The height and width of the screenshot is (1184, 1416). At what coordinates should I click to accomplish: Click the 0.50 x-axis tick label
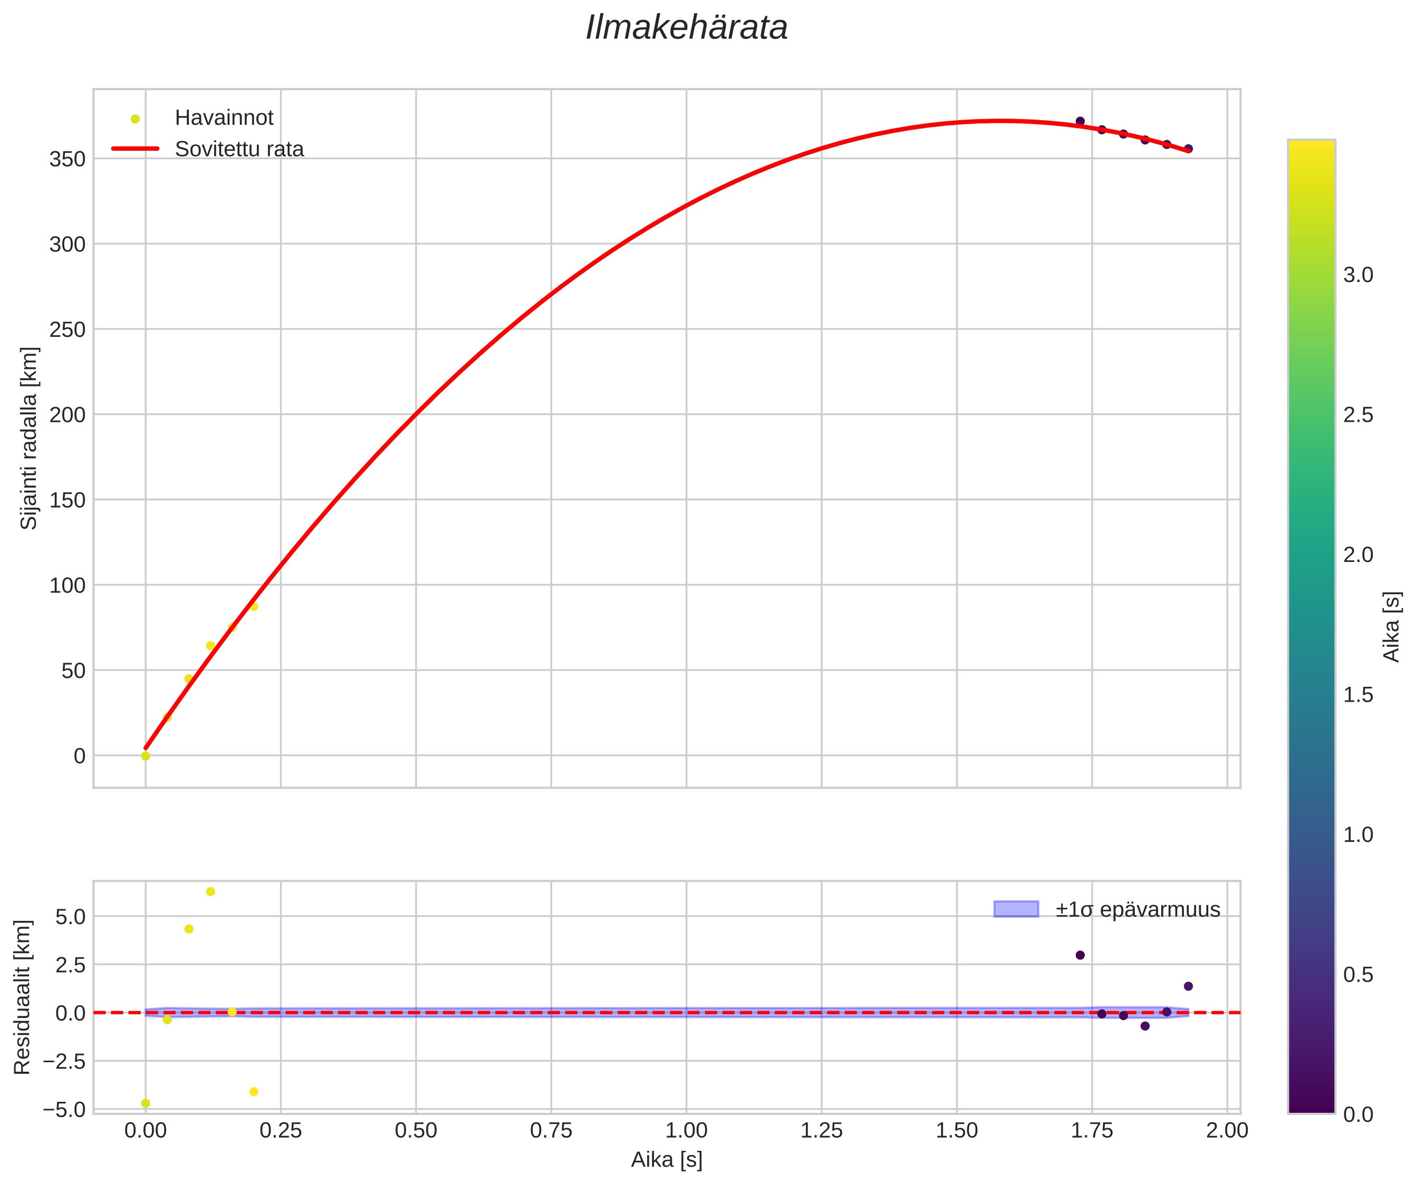pyautogui.click(x=416, y=1131)
